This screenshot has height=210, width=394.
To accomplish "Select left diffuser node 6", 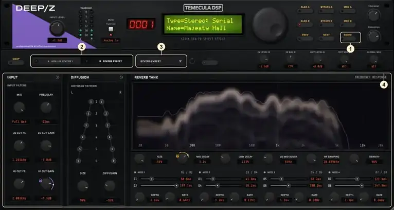I will coord(78,161).
